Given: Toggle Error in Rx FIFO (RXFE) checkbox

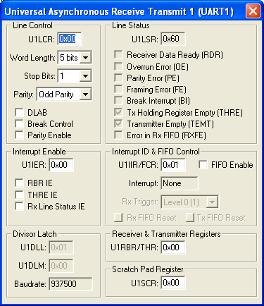Looking at the screenshot, I should coord(118,135).
